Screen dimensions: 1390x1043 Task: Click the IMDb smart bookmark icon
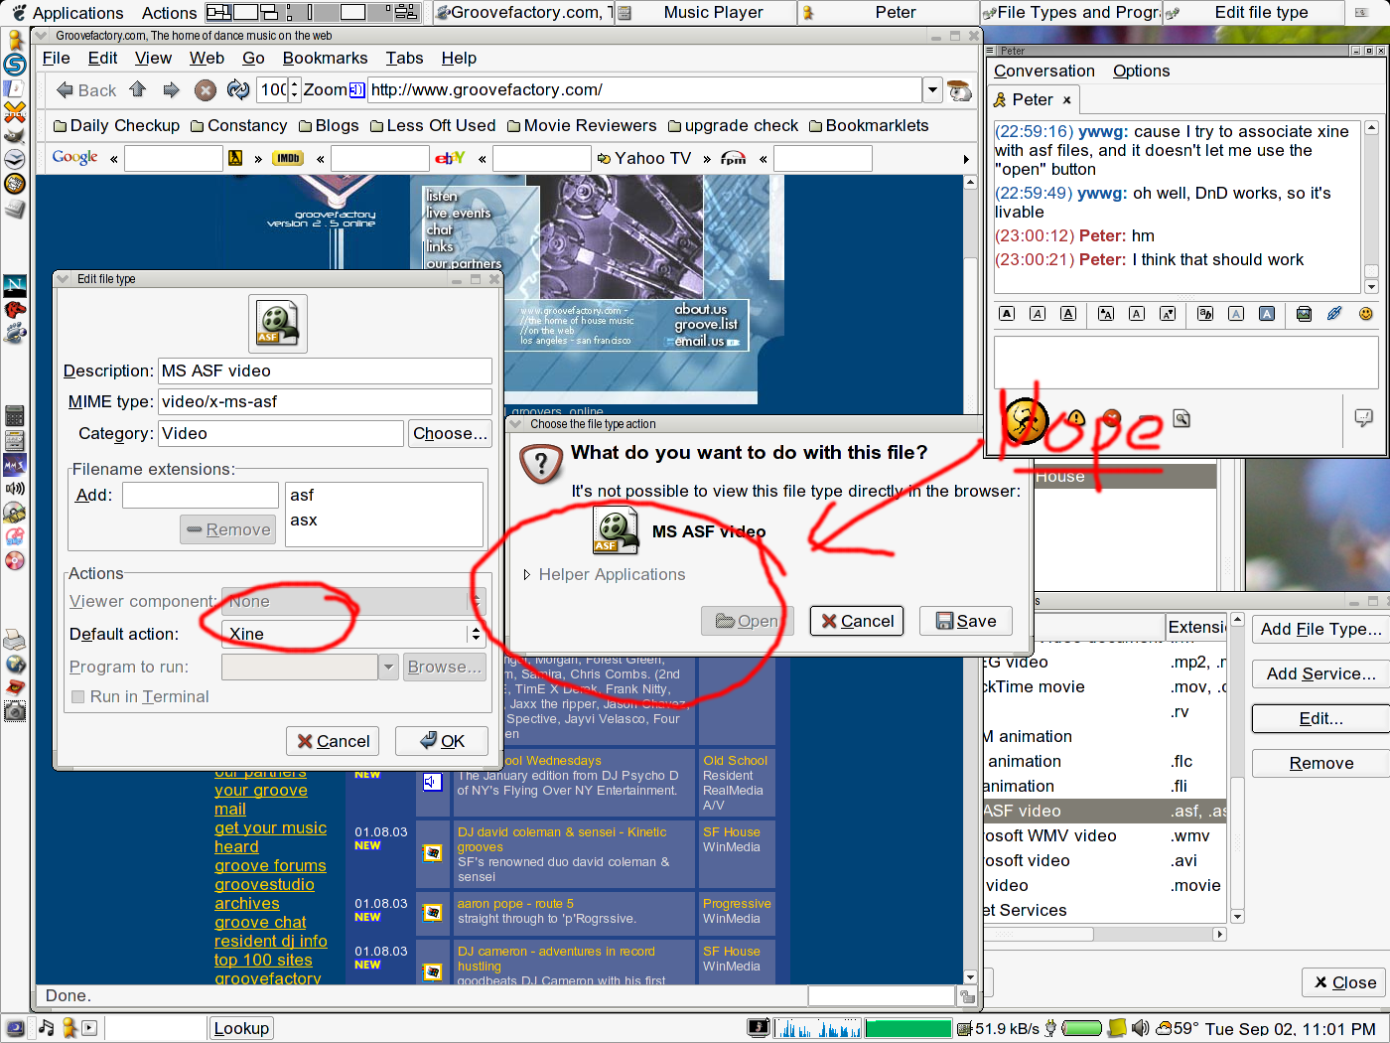288,158
